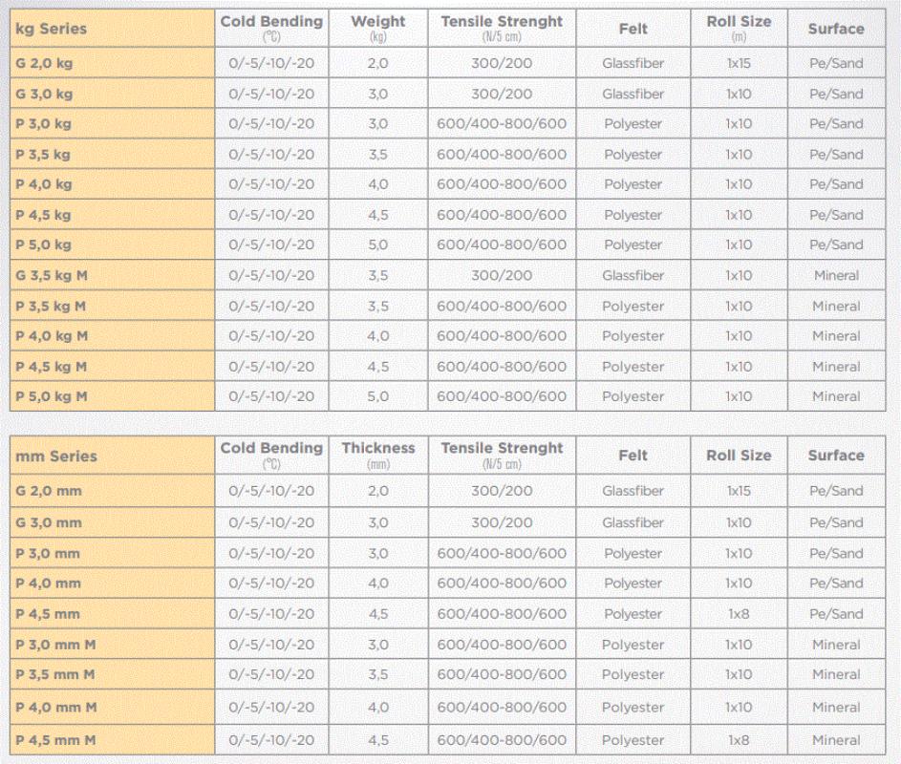901x764 pixels.
Task: Click Mineral surface cell in P 4,0 kg M row
Action: (x=836, y=336)
